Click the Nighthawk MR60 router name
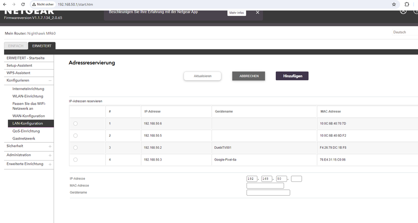Image resolution: width=418 pixels, height=223 pixels. [x=41, y=34]
